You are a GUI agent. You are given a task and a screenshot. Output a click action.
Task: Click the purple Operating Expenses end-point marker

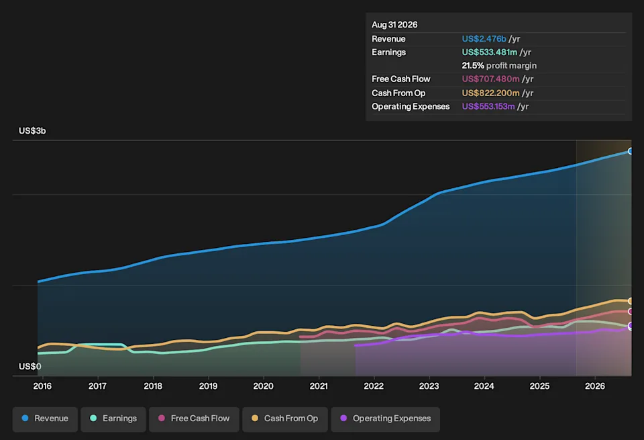(x=631, y=326)
